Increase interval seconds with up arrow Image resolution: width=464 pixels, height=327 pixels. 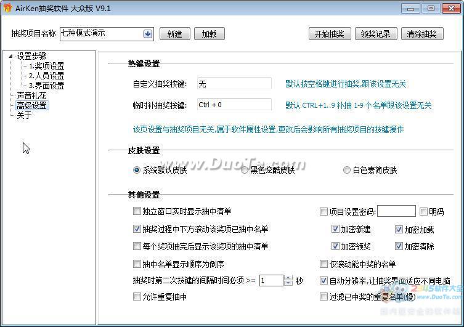[288, 278]
